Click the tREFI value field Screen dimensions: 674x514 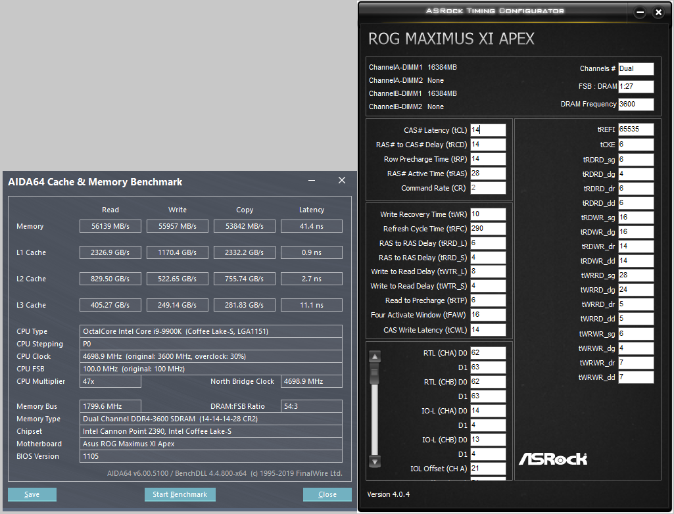(x=636, y=129)
